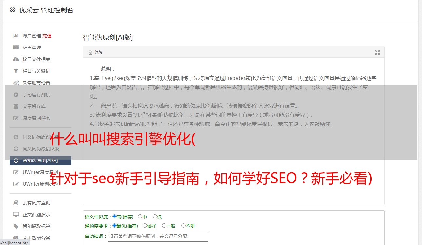Click the database icon for 文章暂存库

[16, 106]
